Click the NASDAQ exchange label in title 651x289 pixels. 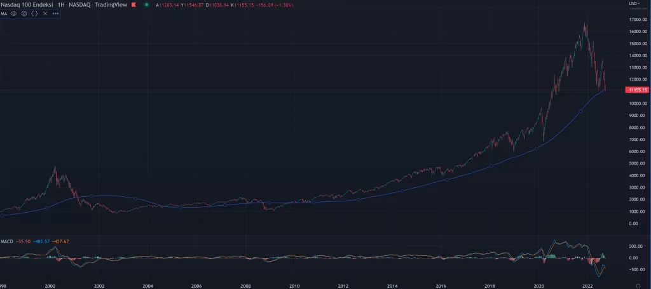[x=82, y=4]
